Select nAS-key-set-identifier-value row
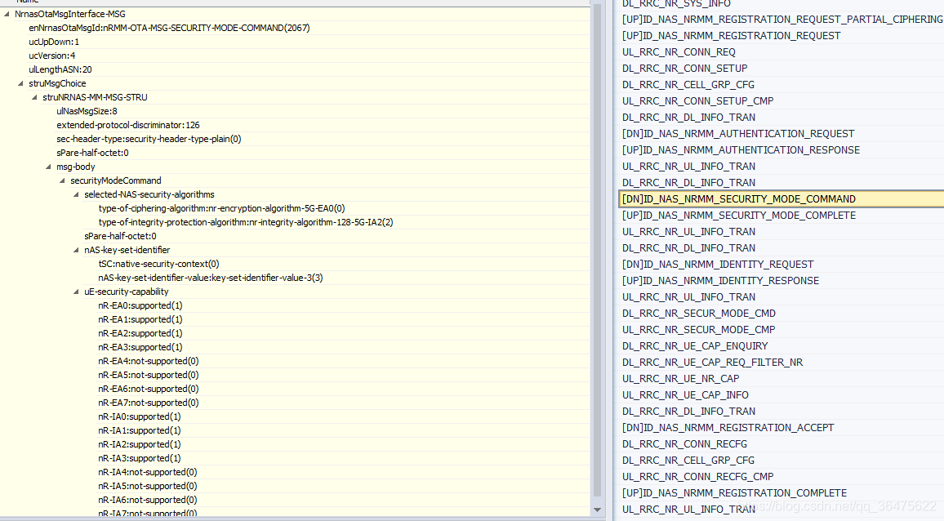 coord(210,278)
